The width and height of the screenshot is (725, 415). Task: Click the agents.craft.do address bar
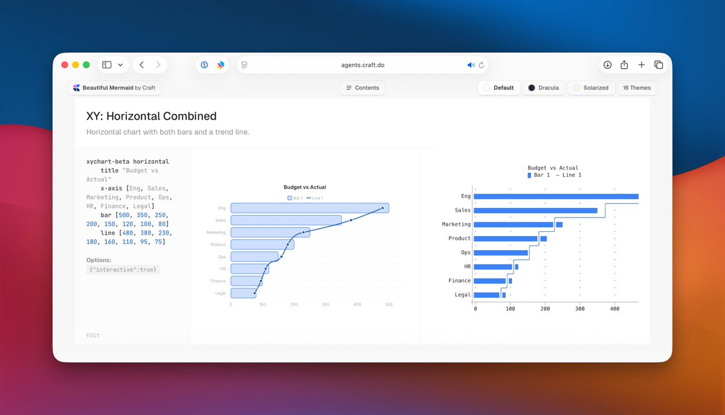click(x=362, y=65)
